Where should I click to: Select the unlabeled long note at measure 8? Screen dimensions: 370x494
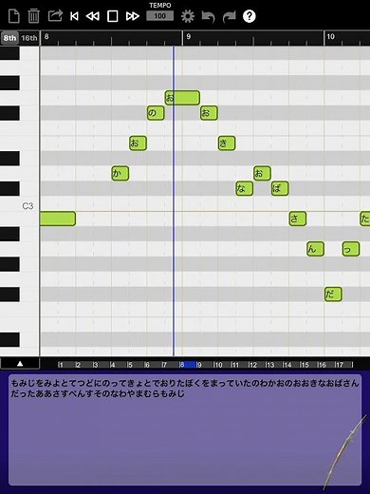[58, 218]
